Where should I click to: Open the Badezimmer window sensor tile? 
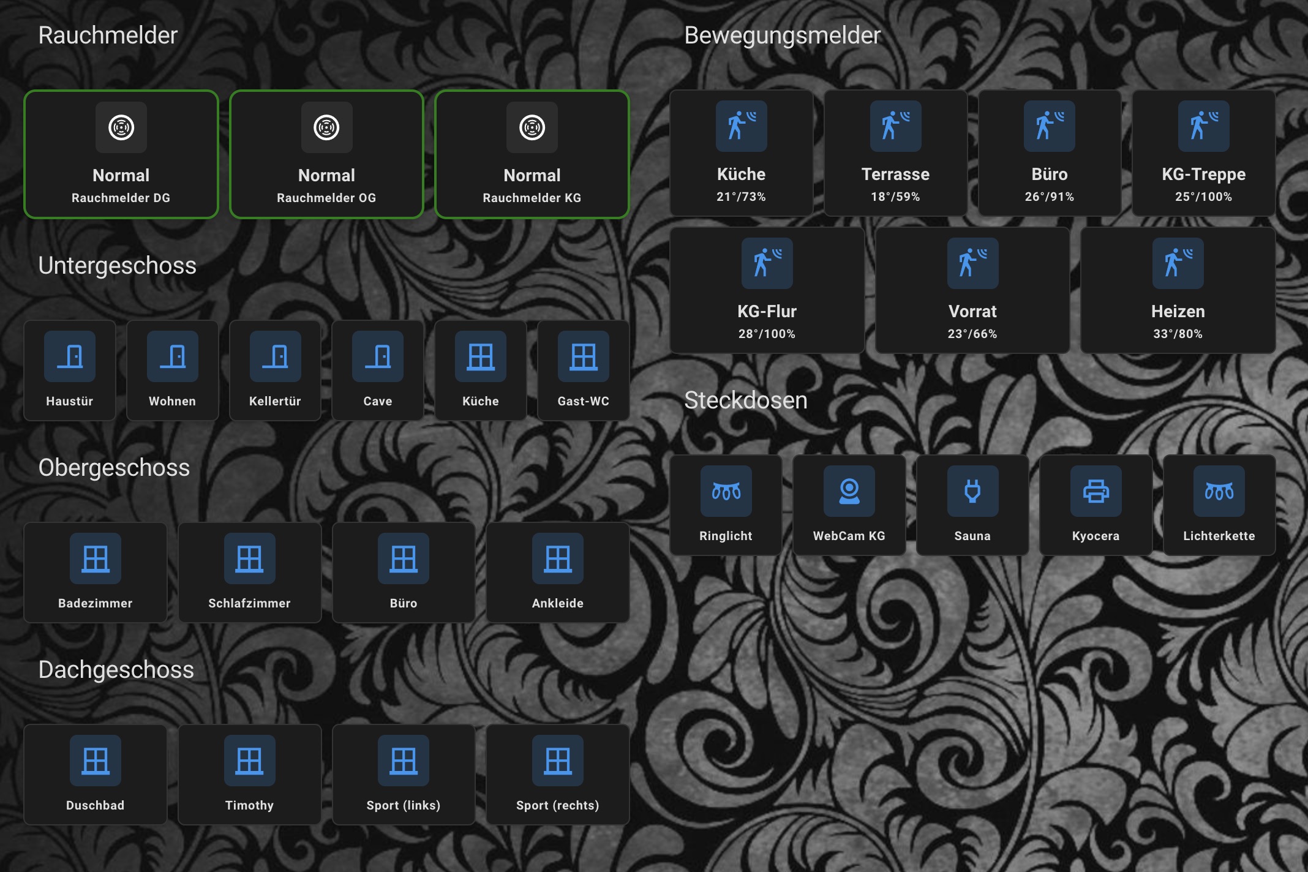pyautogui.click(x=96, y=572)
